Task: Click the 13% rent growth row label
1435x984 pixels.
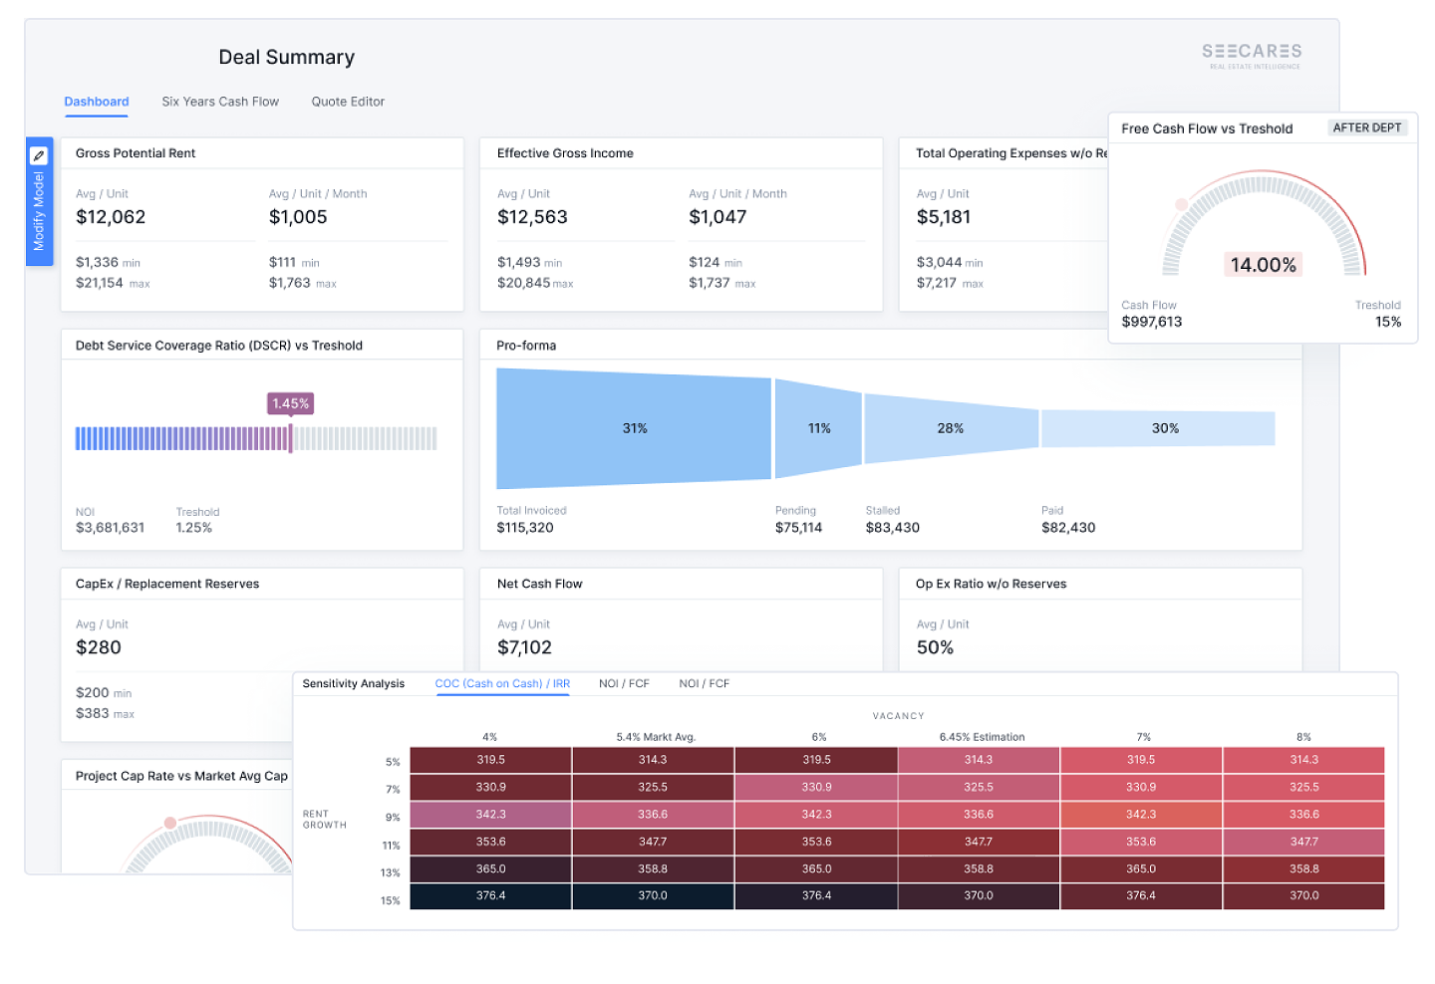Action: pyautogui.click(x=391, y=873)
